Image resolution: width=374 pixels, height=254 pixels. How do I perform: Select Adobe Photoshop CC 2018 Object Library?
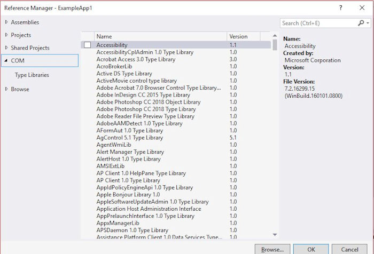[176, 102]
